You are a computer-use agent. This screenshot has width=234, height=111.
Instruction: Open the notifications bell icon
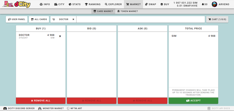click(203, 4)
